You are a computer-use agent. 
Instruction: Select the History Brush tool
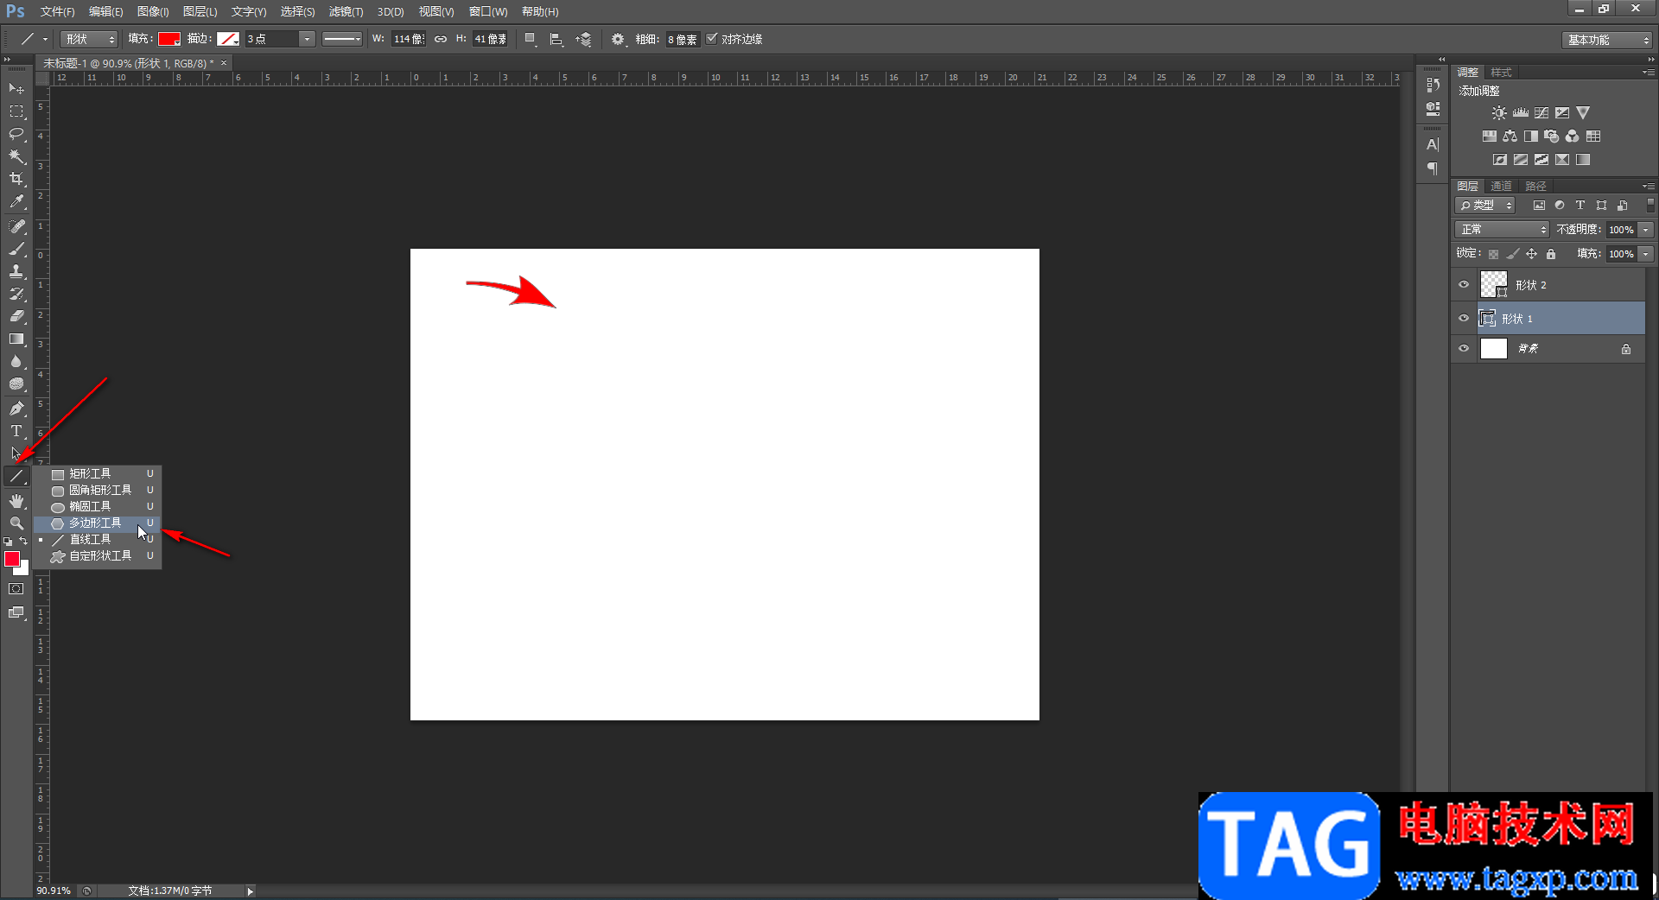(x=16, y=294)
